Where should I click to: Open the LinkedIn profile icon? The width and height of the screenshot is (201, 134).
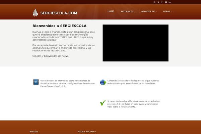(170, 2)
